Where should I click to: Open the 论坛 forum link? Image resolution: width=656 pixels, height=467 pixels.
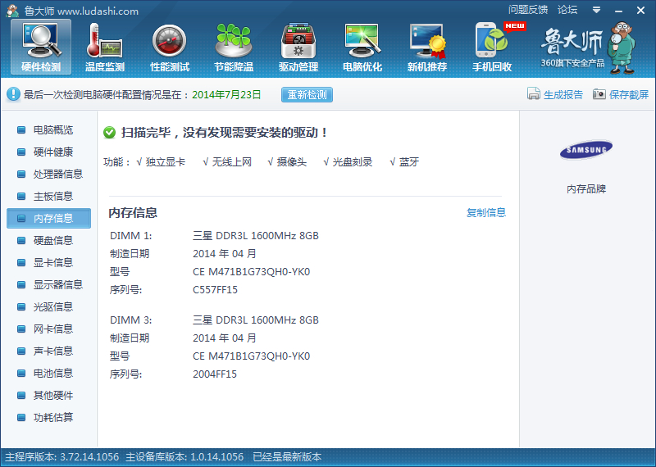[567, 10]
